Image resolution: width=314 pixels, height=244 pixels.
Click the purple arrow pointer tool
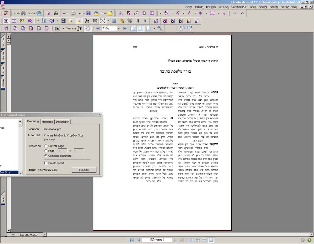pyautogui.click(x=224, y=13)
